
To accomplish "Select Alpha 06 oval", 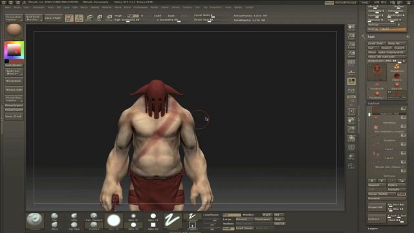I will coord(133,226).
